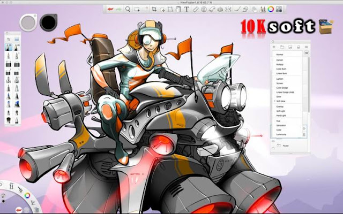Click the gray brush puck
The image size is (343, 214).
click(x=28, y=22)
